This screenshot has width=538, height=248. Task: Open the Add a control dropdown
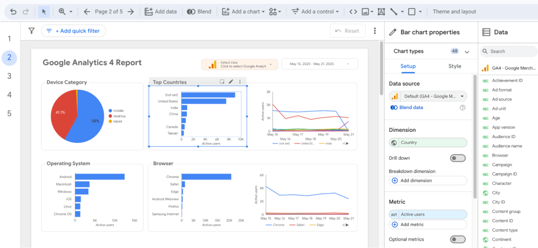point(315,12)
